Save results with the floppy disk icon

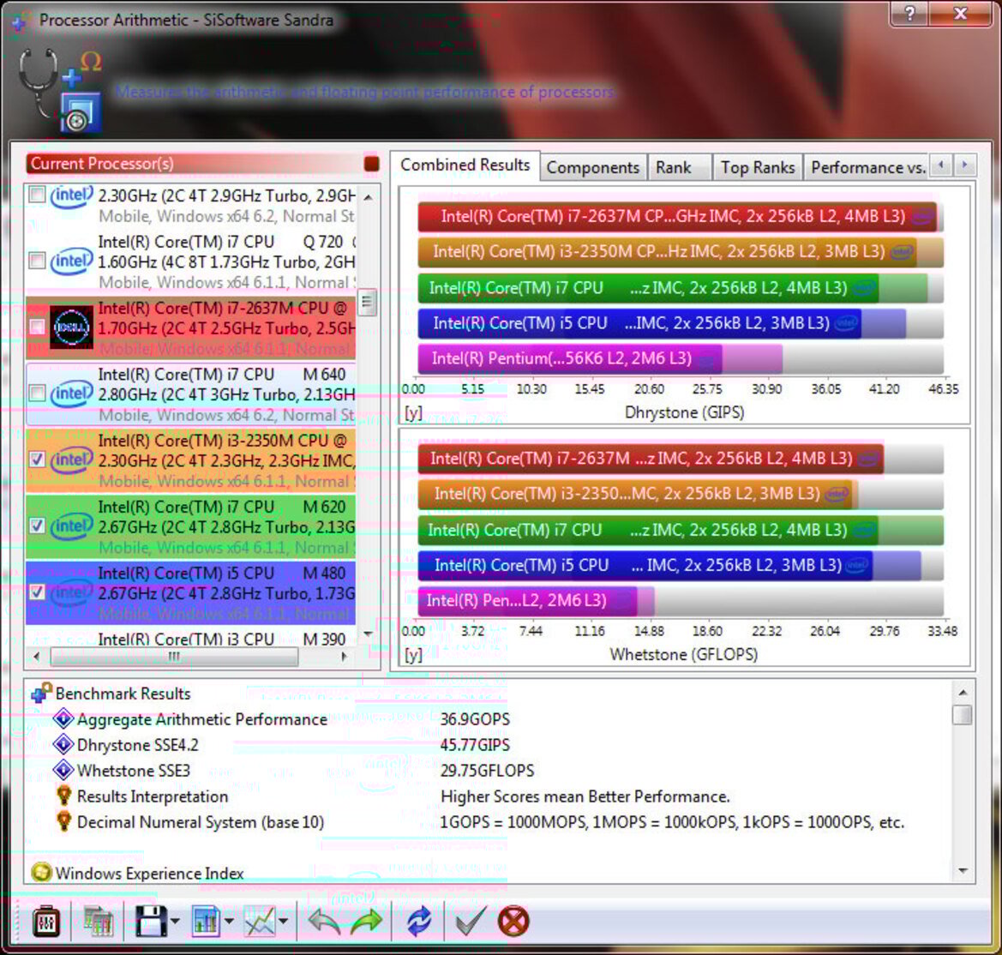tap(150, 921)
